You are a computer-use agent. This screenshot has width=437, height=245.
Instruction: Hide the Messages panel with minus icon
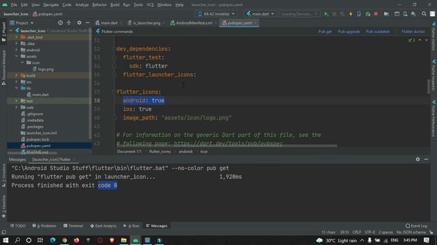point(426,159)
